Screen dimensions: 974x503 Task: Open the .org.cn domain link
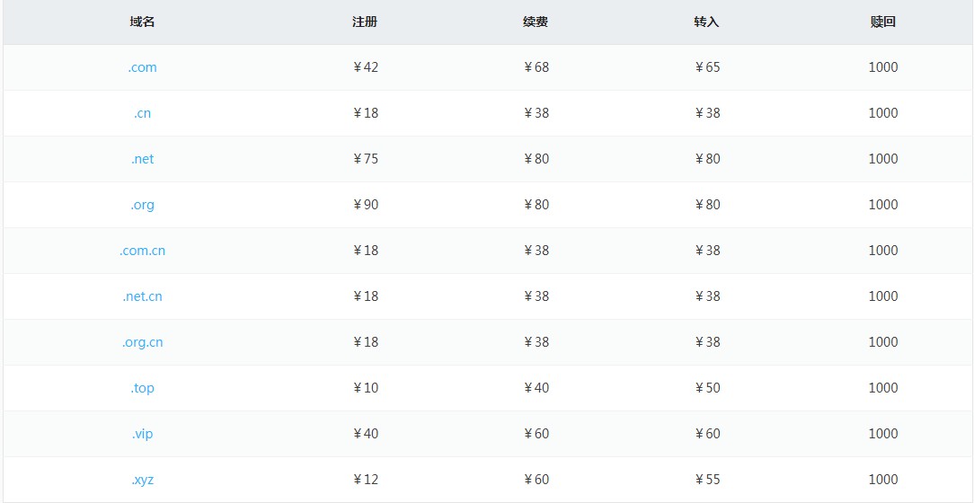(142, 342)
